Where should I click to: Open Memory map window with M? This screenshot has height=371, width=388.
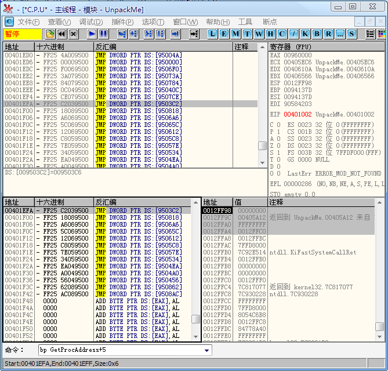tap(235, 34)
